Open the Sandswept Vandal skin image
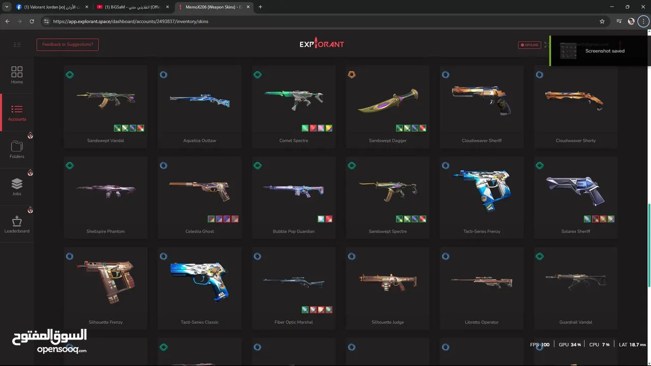Screen dimensions: 651x366 pyautogui.click(x=105, y=100)
